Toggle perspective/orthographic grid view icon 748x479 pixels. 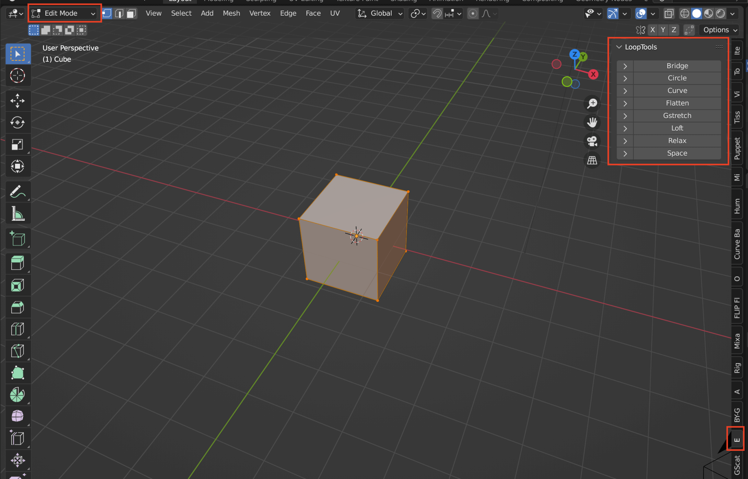[592, 160]
